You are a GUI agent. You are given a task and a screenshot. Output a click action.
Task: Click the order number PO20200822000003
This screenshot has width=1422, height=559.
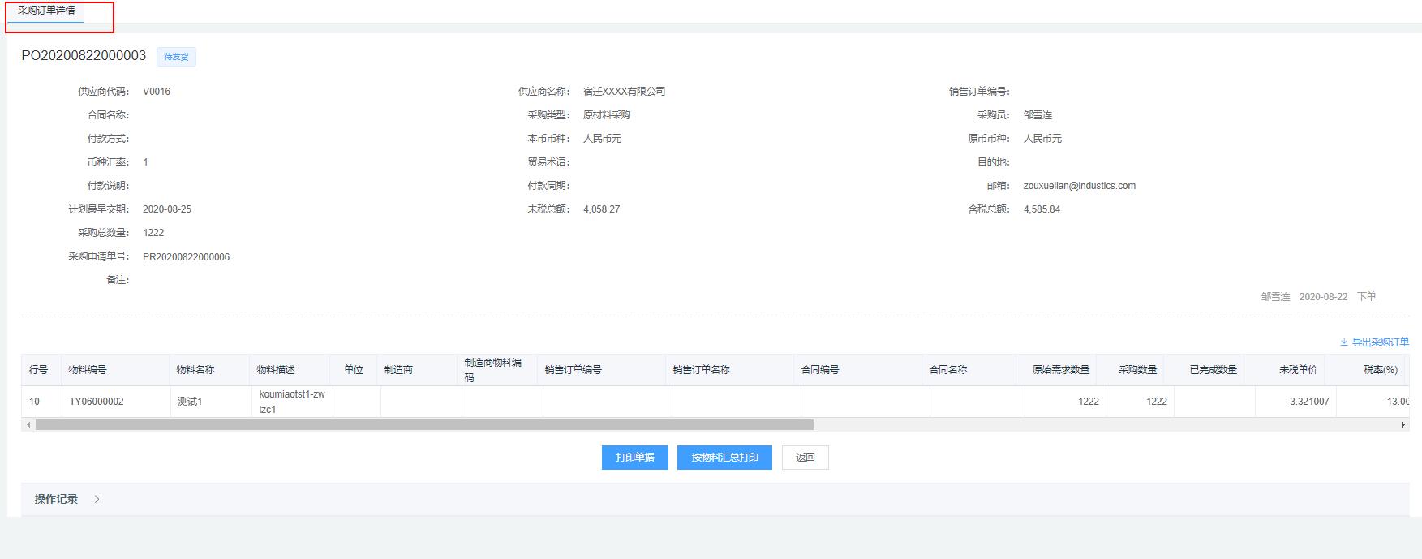(84, 55)
